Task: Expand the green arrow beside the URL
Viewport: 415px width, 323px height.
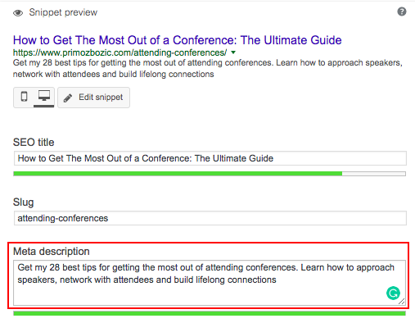Action: click(x=233, y=52)
